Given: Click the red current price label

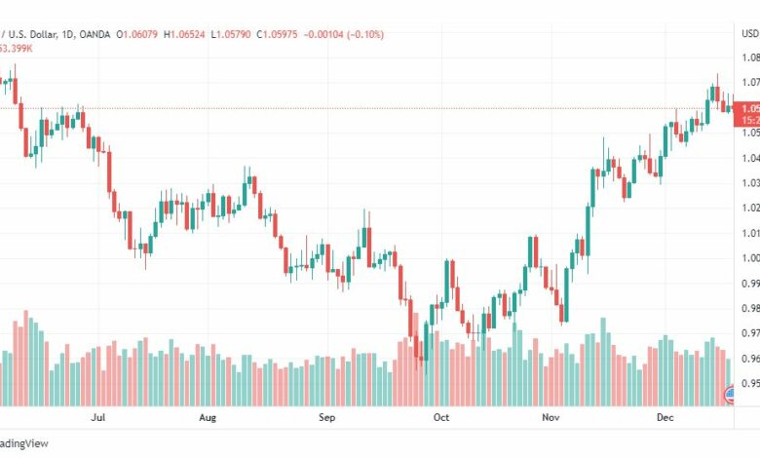Looking at the screenshot, I should click(x=747, y=108).
